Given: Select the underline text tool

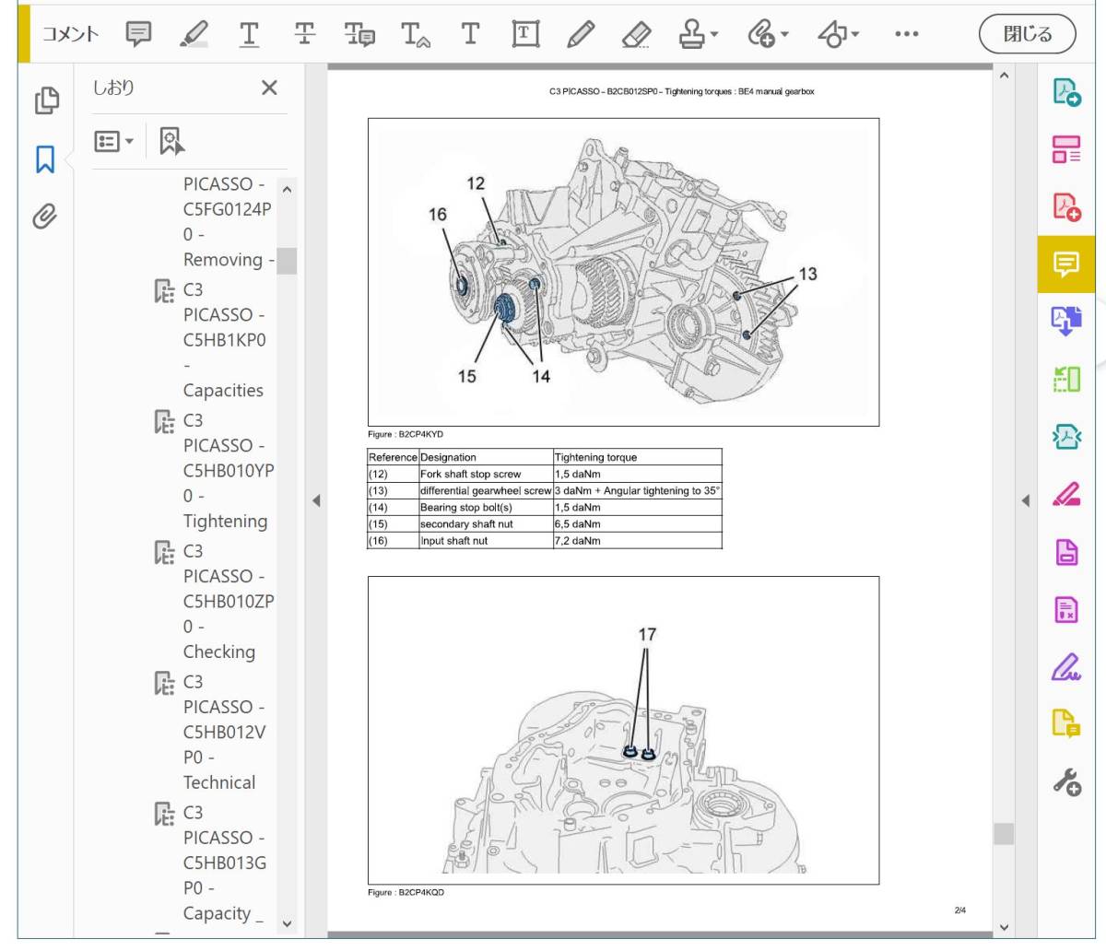Looking at the screenshot, I should pos(249,35).
